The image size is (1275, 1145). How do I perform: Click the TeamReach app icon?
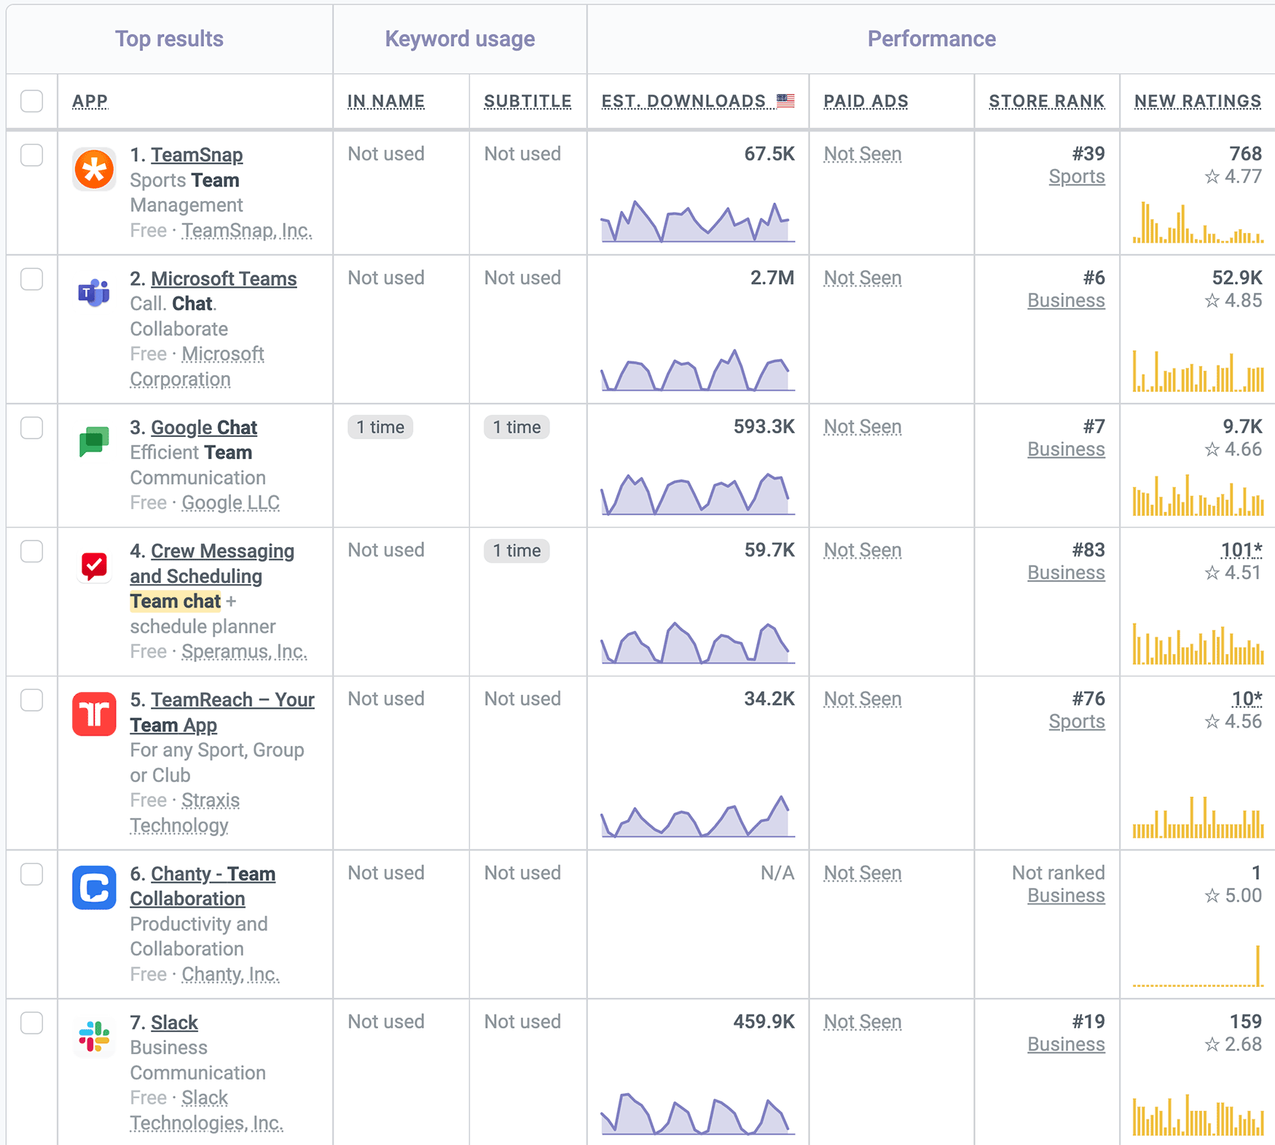coord(94,714)
